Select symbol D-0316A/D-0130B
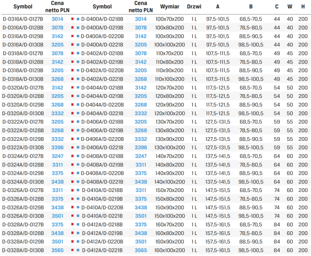The image size is (311, 256). pyautogui.click(x=23, y=45)
